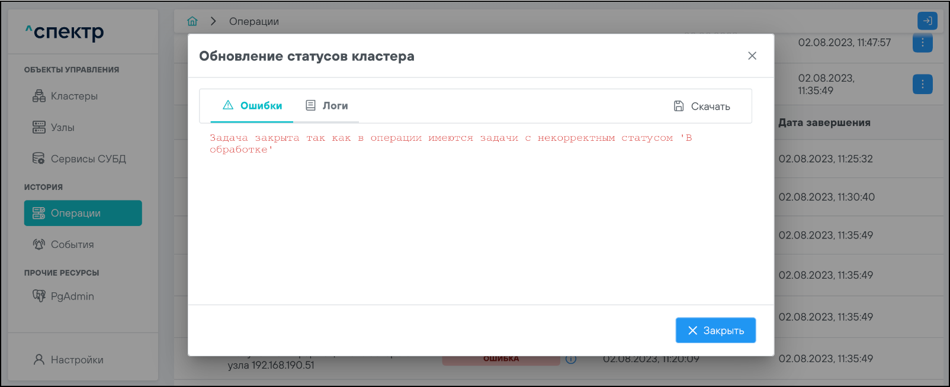Click the ОШИБКА status badge
This screenshot has width=950, height=387.
[x=501, y=359]
